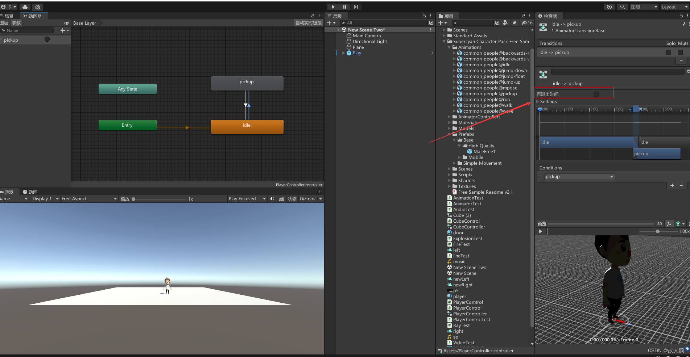Open the search tool in the top toolbar
690x357 pixels.
point(622,7)
